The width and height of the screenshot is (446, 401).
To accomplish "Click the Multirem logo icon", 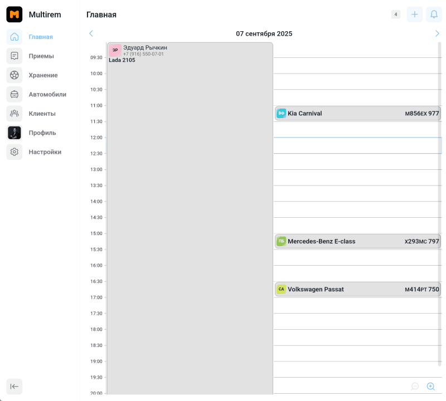I will click(14, 14).
